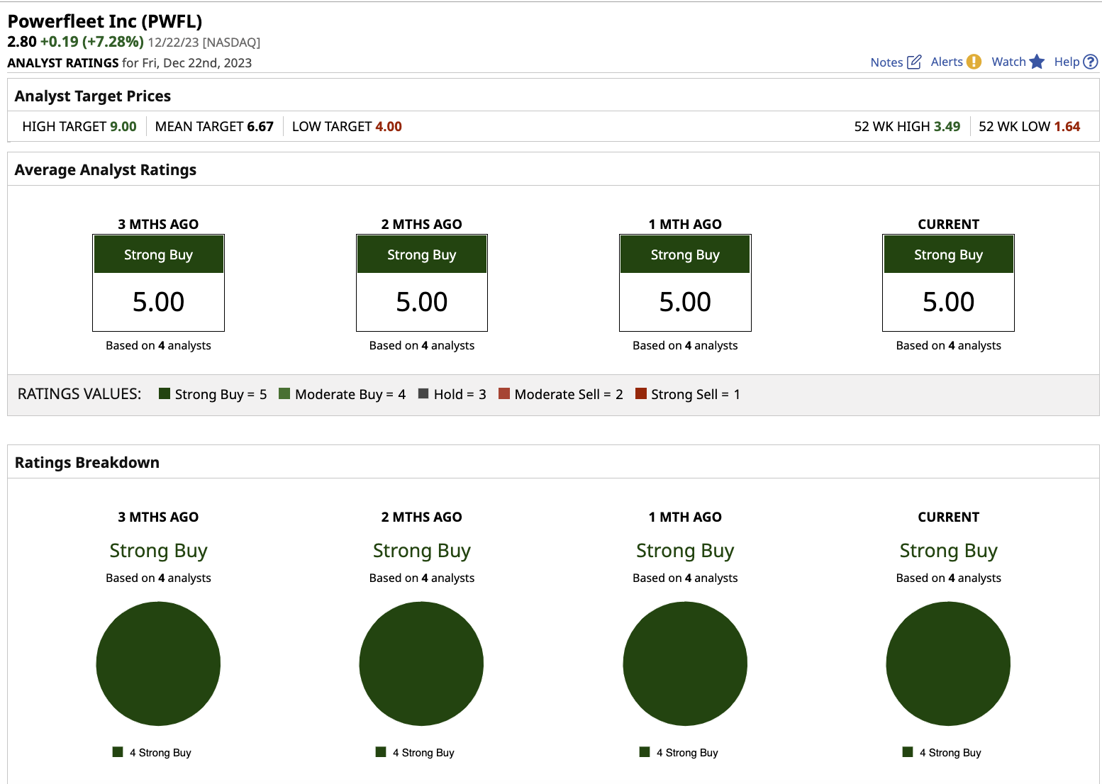The image size is (1102, 784).
Task: Click the Moderate Sell = 2 legend swatch
Action: point(504,394)
